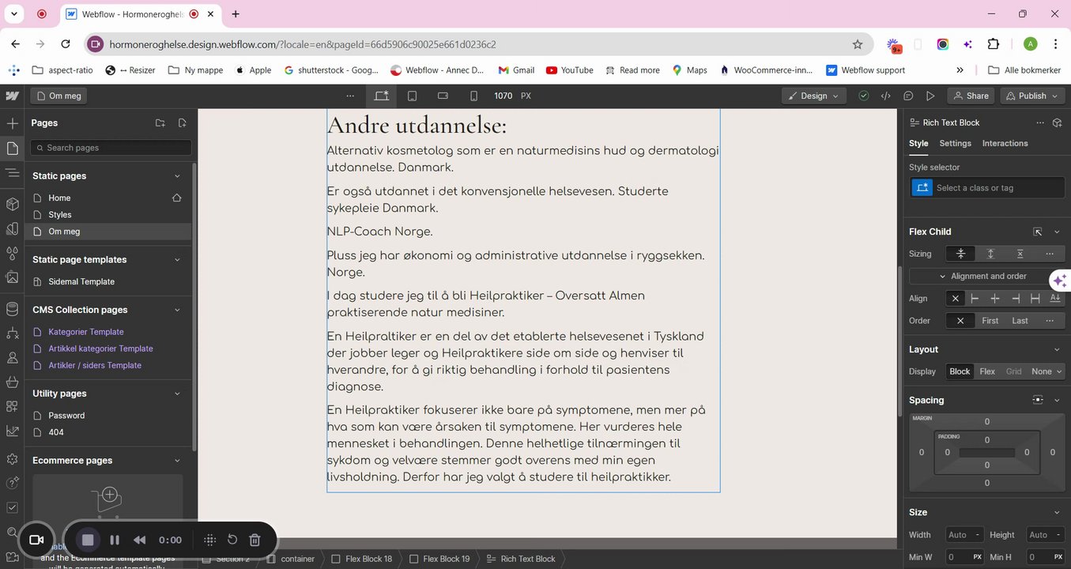Select the Style tab
Screen dimensions: 1071x569
918,143
